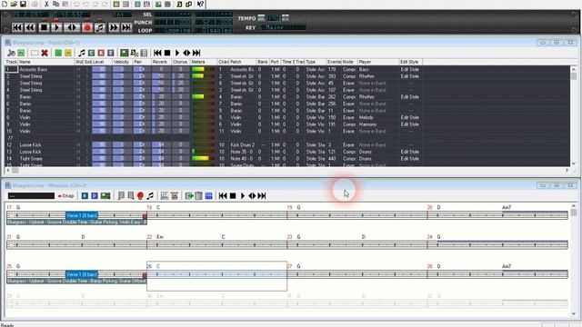Cut selection with the scissors icon
The width and height of the screenshot is (582, 327).
tap(46, 4)
